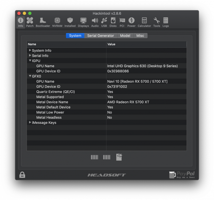
Task: Click the Name column header
Action: click(x=66, y=44)
